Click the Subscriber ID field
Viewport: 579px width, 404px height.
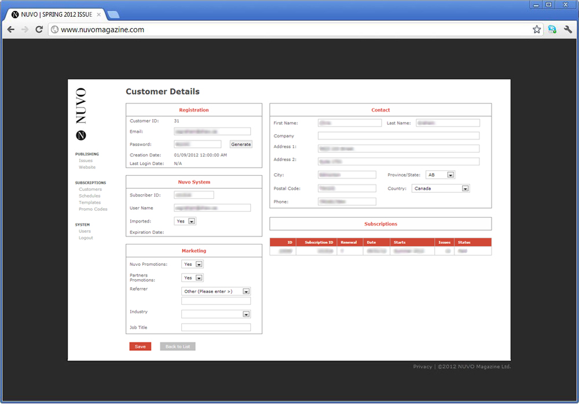click(194, 195)
